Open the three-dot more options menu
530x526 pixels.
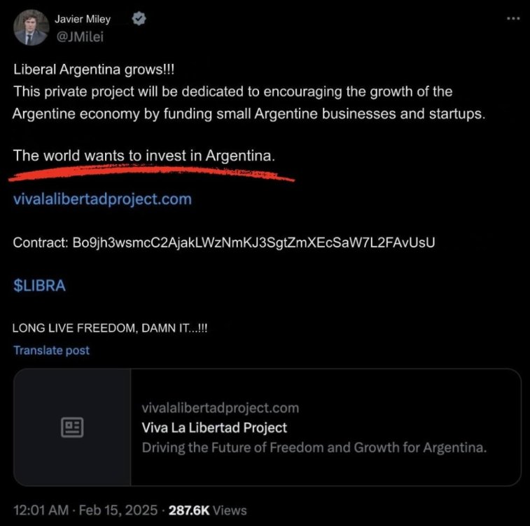514,18
